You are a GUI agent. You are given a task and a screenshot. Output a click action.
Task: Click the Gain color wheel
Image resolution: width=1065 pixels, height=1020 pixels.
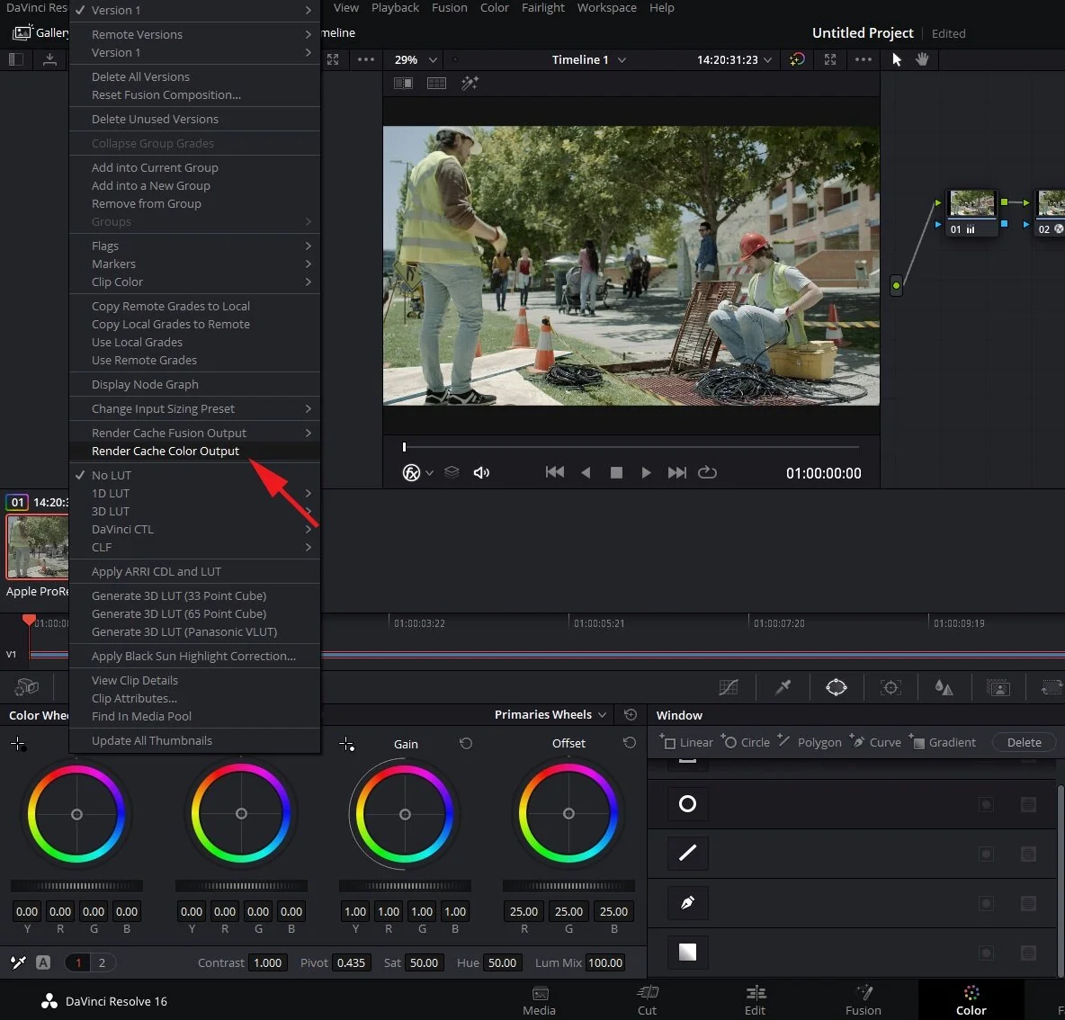[405, 814]
